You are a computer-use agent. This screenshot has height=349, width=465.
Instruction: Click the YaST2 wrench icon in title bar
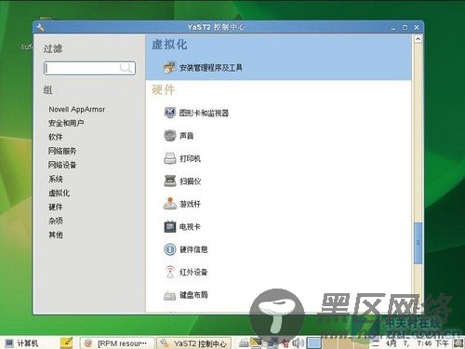point(40,27)
